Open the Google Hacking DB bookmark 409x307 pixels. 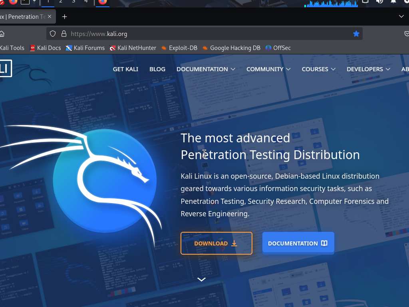[231, 48]
